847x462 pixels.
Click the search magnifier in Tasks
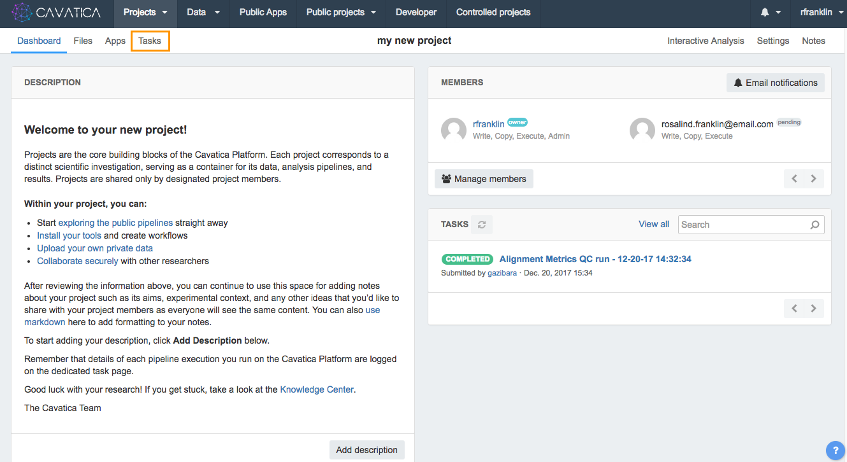[814, 225]
